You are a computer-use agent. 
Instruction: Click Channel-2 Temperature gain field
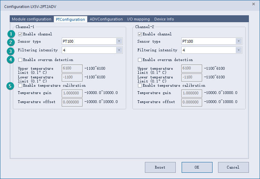click(x=191, y=93)
